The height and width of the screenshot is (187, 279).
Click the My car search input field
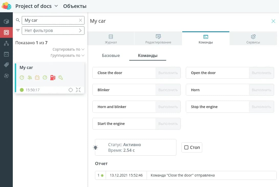(50, 20)
